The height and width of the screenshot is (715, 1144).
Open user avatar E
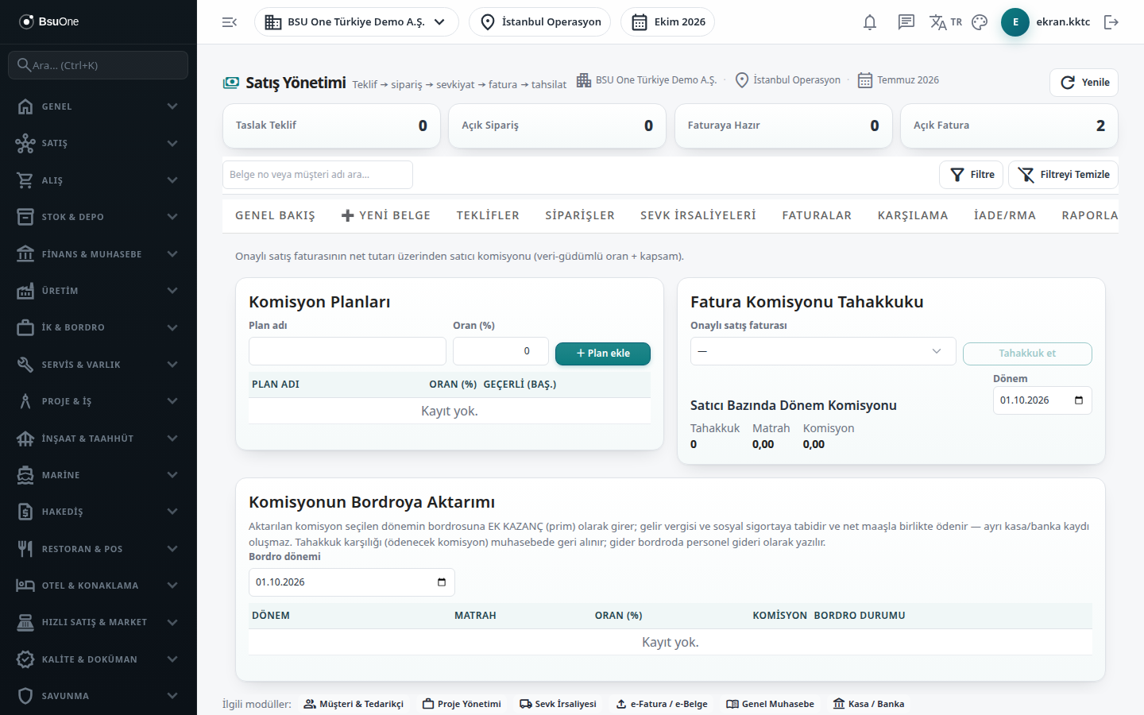tap(1015, 22)
